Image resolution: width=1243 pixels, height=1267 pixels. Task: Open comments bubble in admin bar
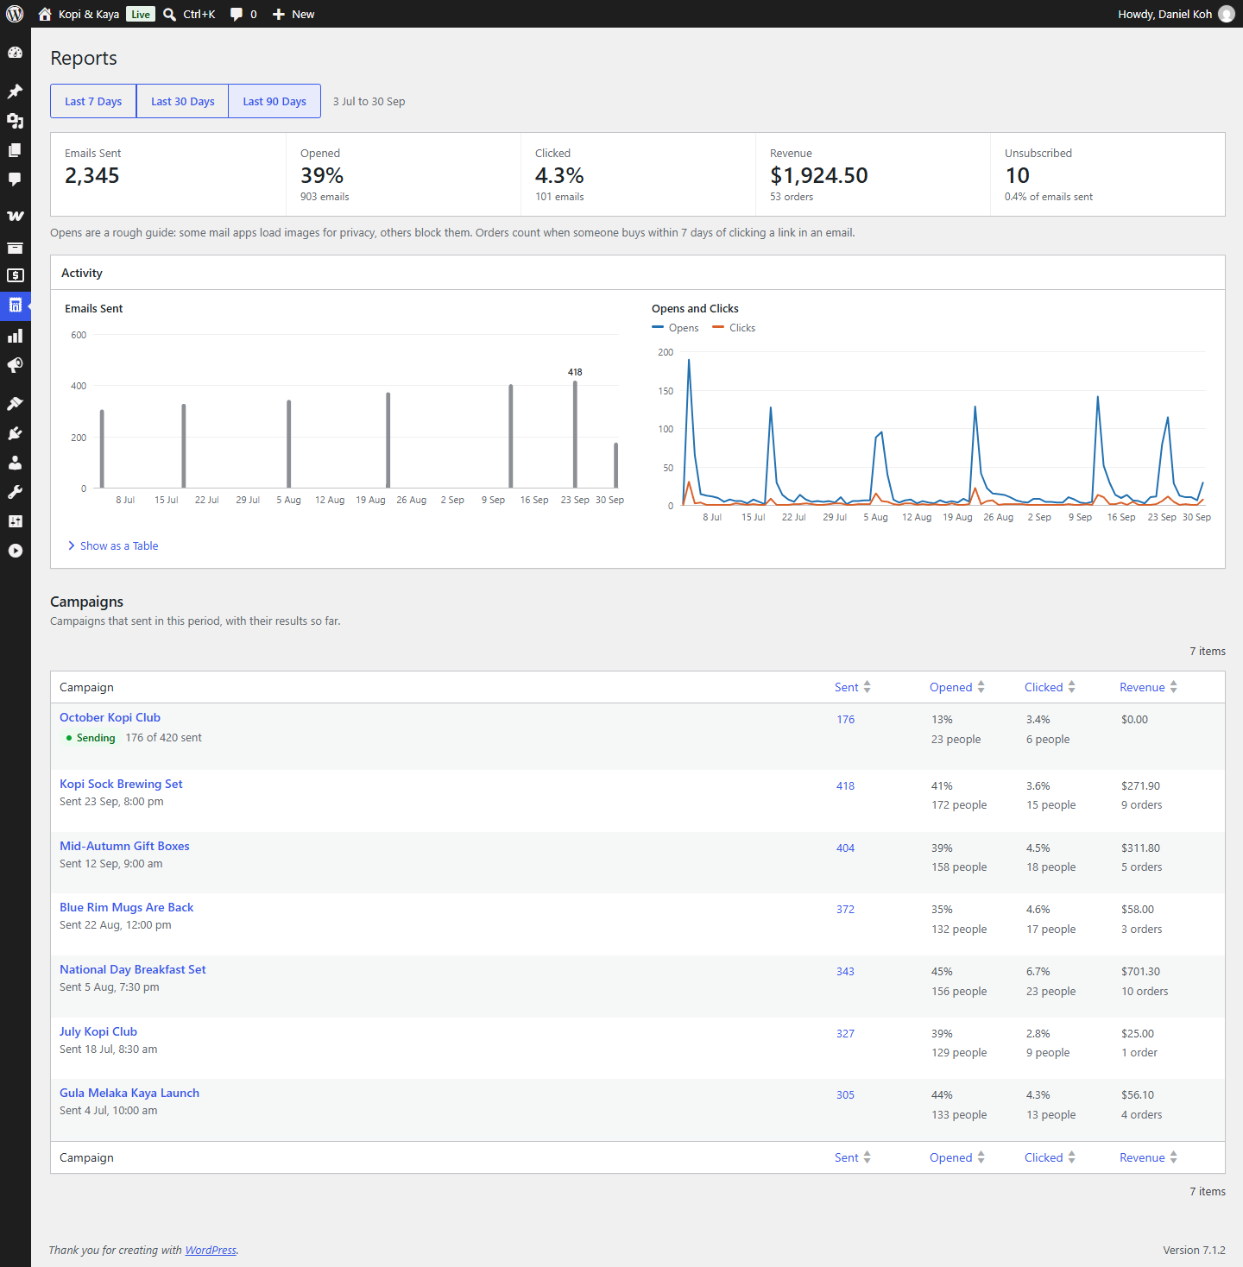click(x=243, y=14)
